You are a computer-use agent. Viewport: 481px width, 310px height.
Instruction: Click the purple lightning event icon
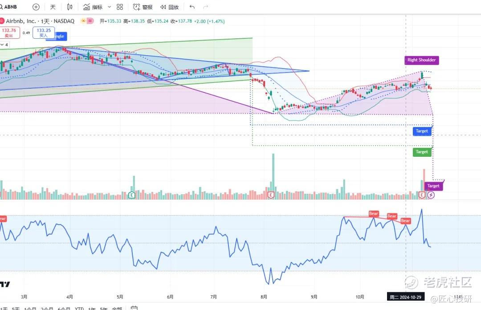tap(431, 195)
